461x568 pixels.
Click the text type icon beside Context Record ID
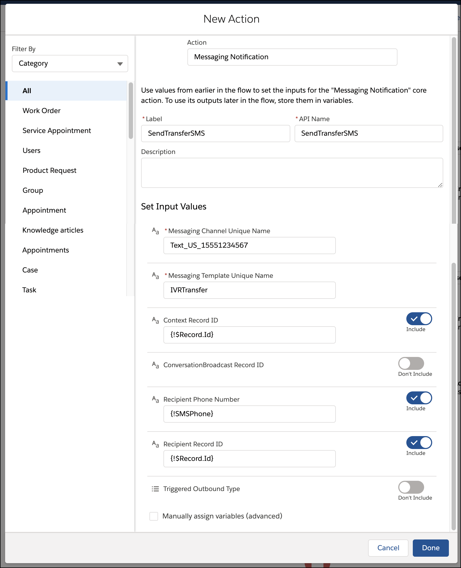(x=155, y=320)
